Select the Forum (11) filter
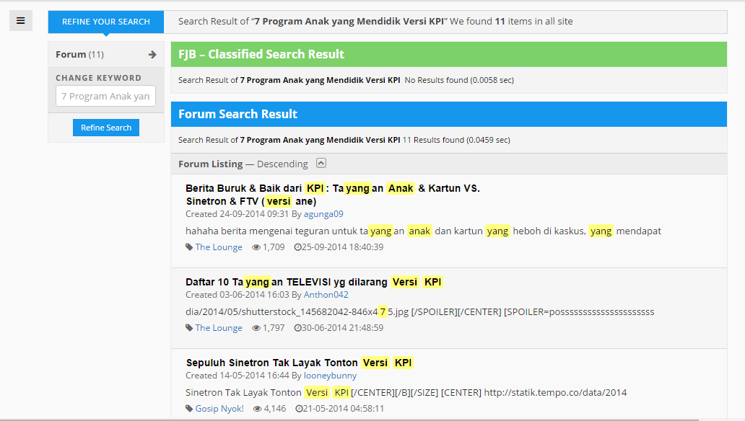Screen dimensions: 745x421 (106, 55)
